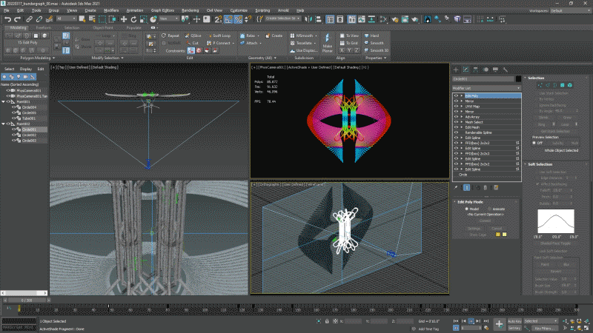Image resolution: width=593 pixels, height=333 pixels.
Task: Open reference coordinate system View dropdown
Action: pos(169,18)
